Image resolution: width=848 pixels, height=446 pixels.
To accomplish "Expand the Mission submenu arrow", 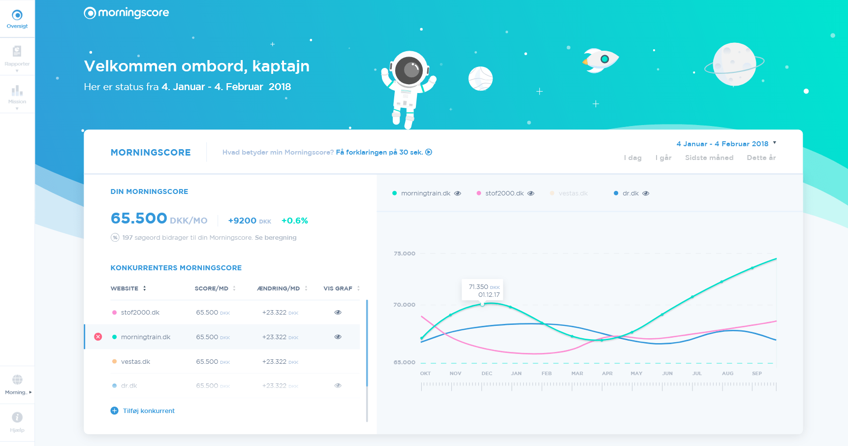I will point(17,109).
